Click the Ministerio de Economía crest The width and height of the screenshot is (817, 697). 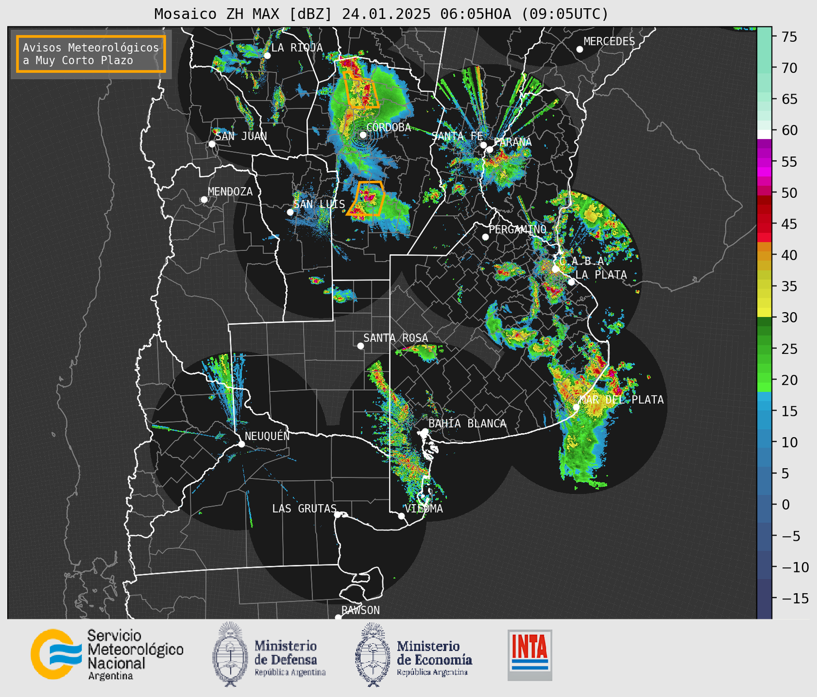click(x=372, y=655)
